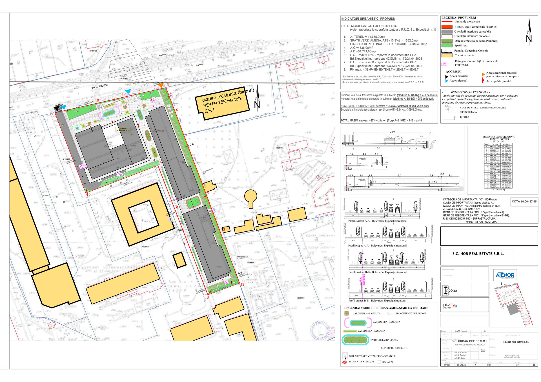Click the yellow 'Cladiri existente' legend swatch

click(447, 55)
